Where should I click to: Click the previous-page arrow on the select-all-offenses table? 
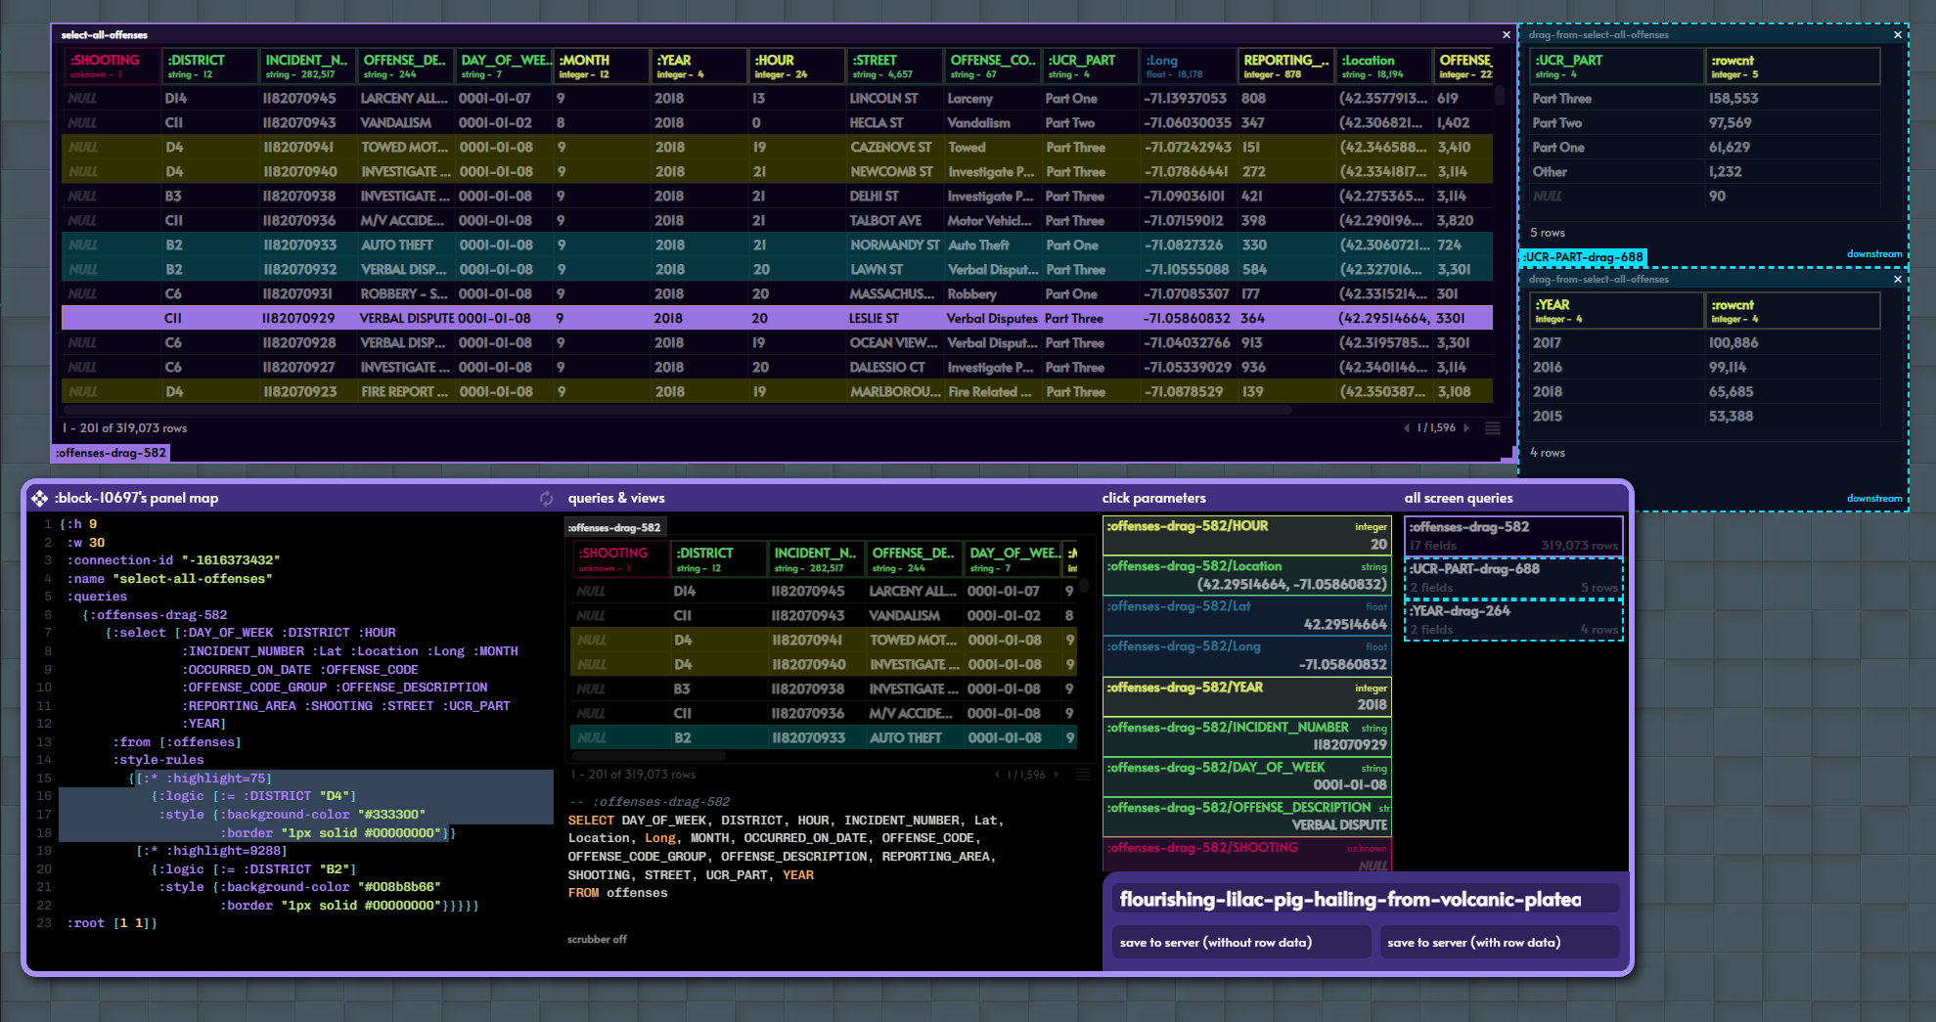tap(1406, 427)
